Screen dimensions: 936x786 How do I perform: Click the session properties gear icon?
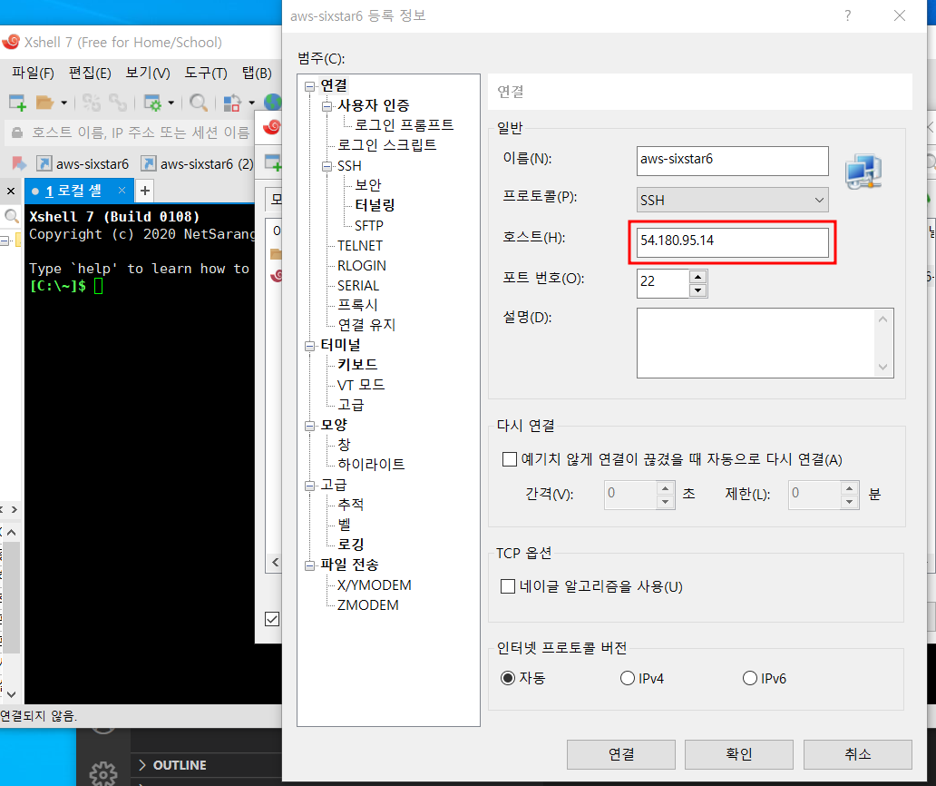pos(152,103)
